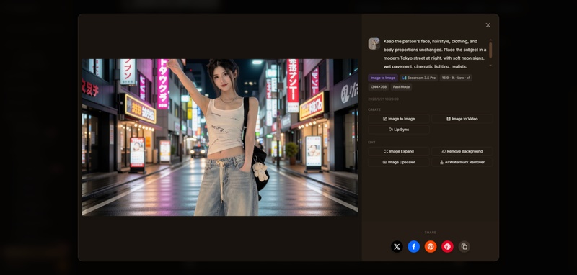The image size is (577, 275).
Task: Launch the Image Expand editor
Action: (399, 151)
